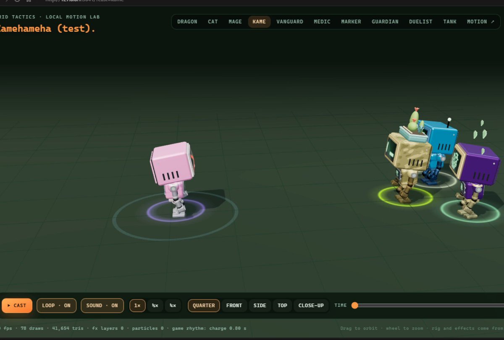Viewport: 504px width, 340px height.
Task: Set playback speed to quarter speed (¼x)
Action: point(173,306)
